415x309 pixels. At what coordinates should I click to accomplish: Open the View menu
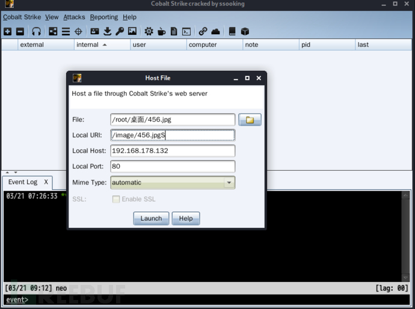[x=52, y=17]
